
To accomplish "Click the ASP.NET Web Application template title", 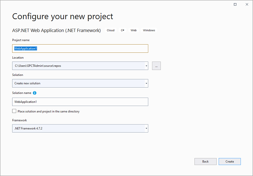I will coord(56,30).
